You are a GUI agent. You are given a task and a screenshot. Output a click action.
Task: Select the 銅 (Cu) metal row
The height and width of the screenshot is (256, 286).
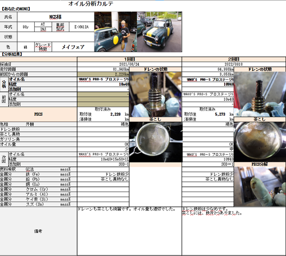point(38,185)
